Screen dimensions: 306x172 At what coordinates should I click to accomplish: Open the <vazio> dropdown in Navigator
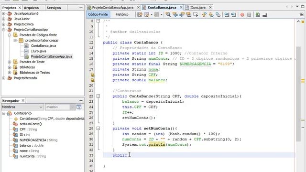tap(60, 107)
